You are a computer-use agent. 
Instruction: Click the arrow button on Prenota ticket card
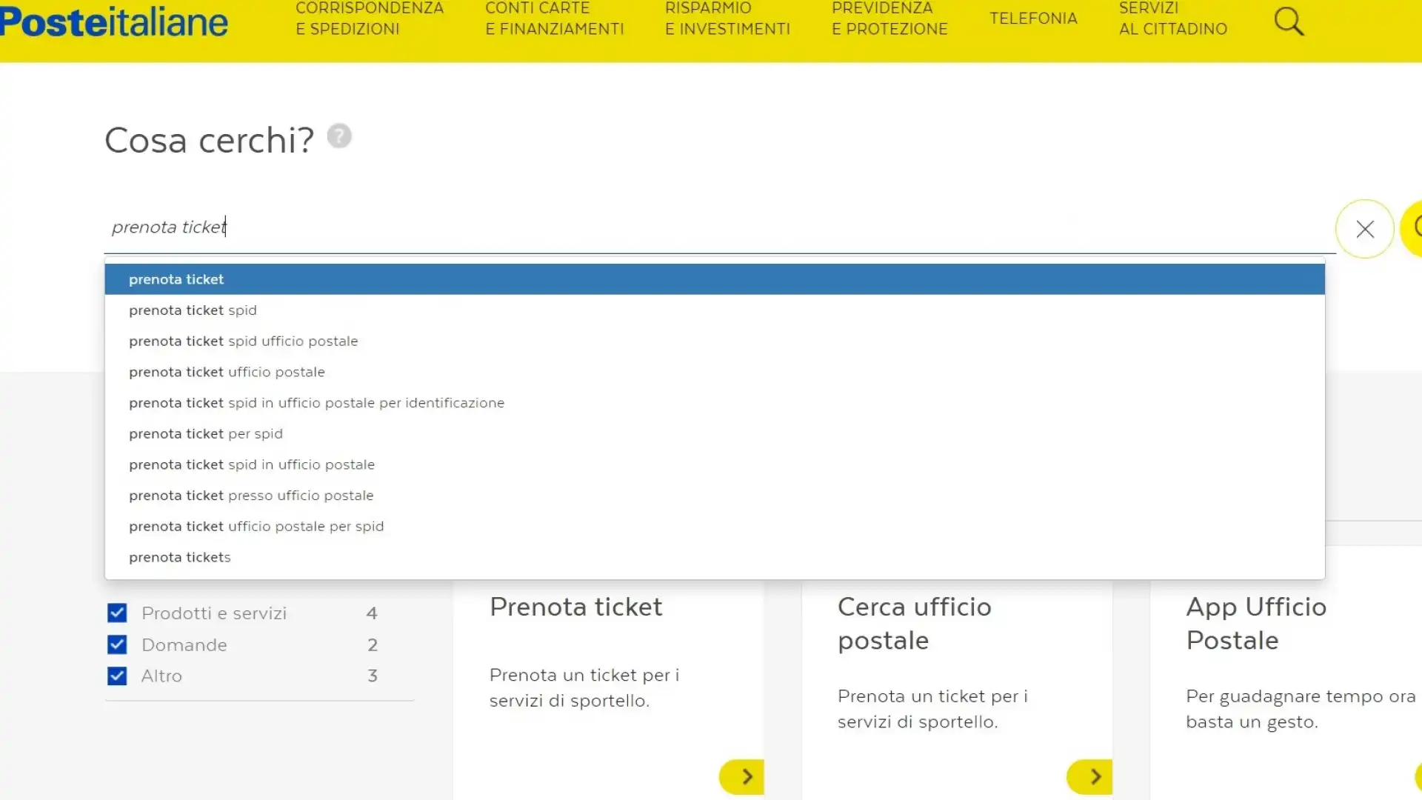(741, 776)
